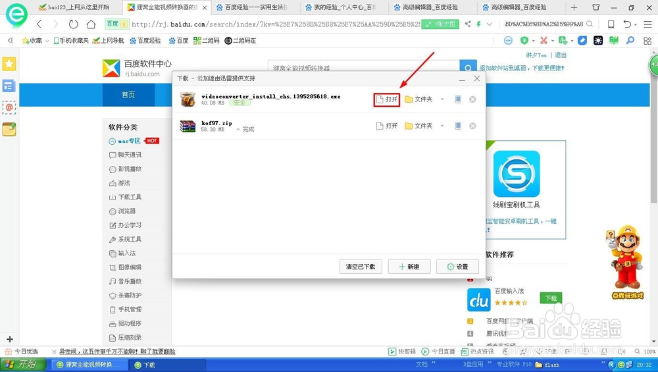
Task: Go back in browser history
Action: 39,24
